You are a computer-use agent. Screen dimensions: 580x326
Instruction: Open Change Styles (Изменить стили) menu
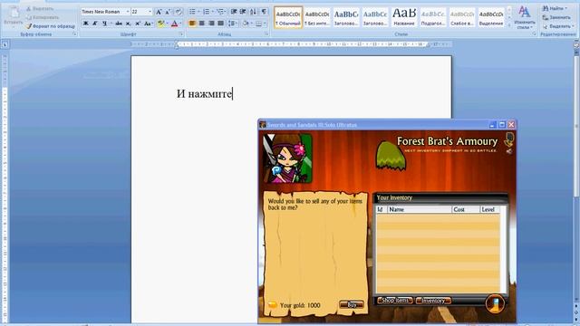(525, 17)
